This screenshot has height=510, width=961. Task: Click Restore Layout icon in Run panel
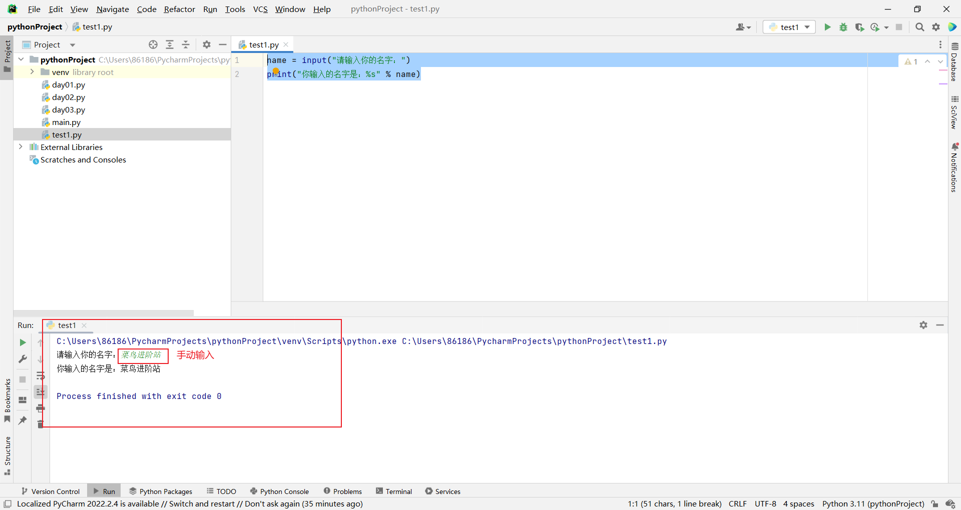pyautogui.click(x=23, y=399)
